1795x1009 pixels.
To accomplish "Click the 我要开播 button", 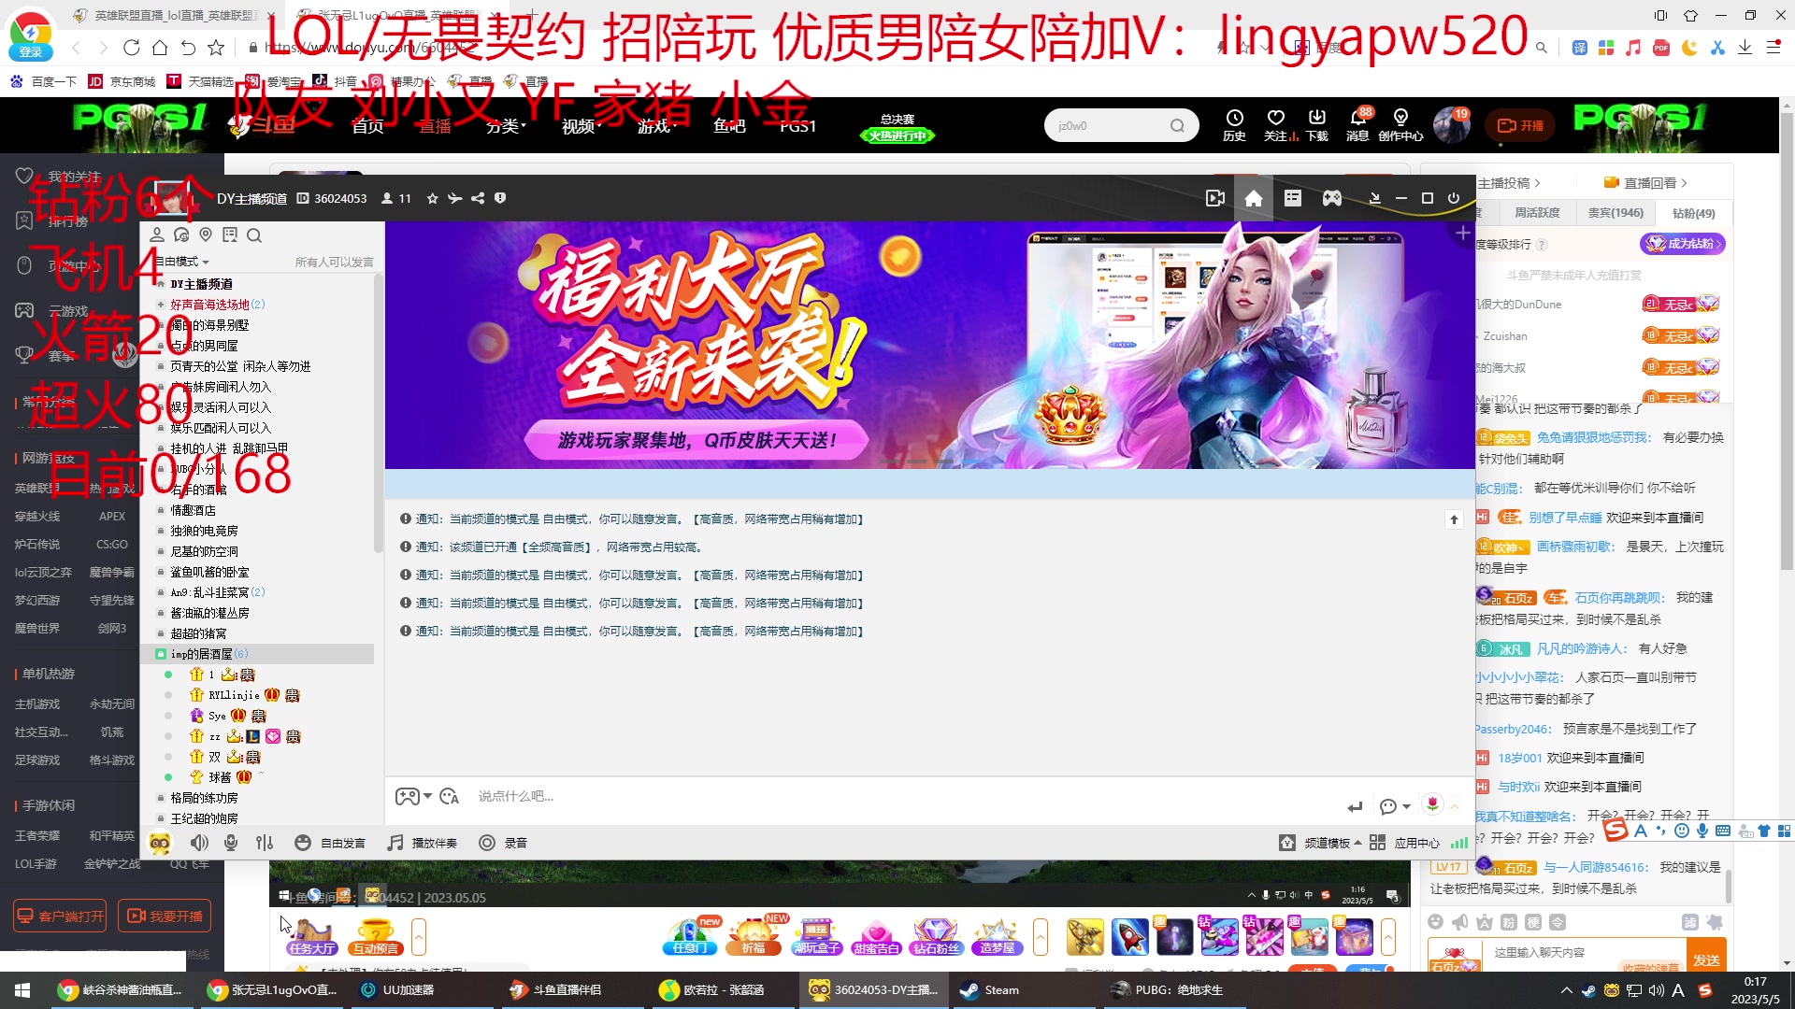I will click(165, 916).
